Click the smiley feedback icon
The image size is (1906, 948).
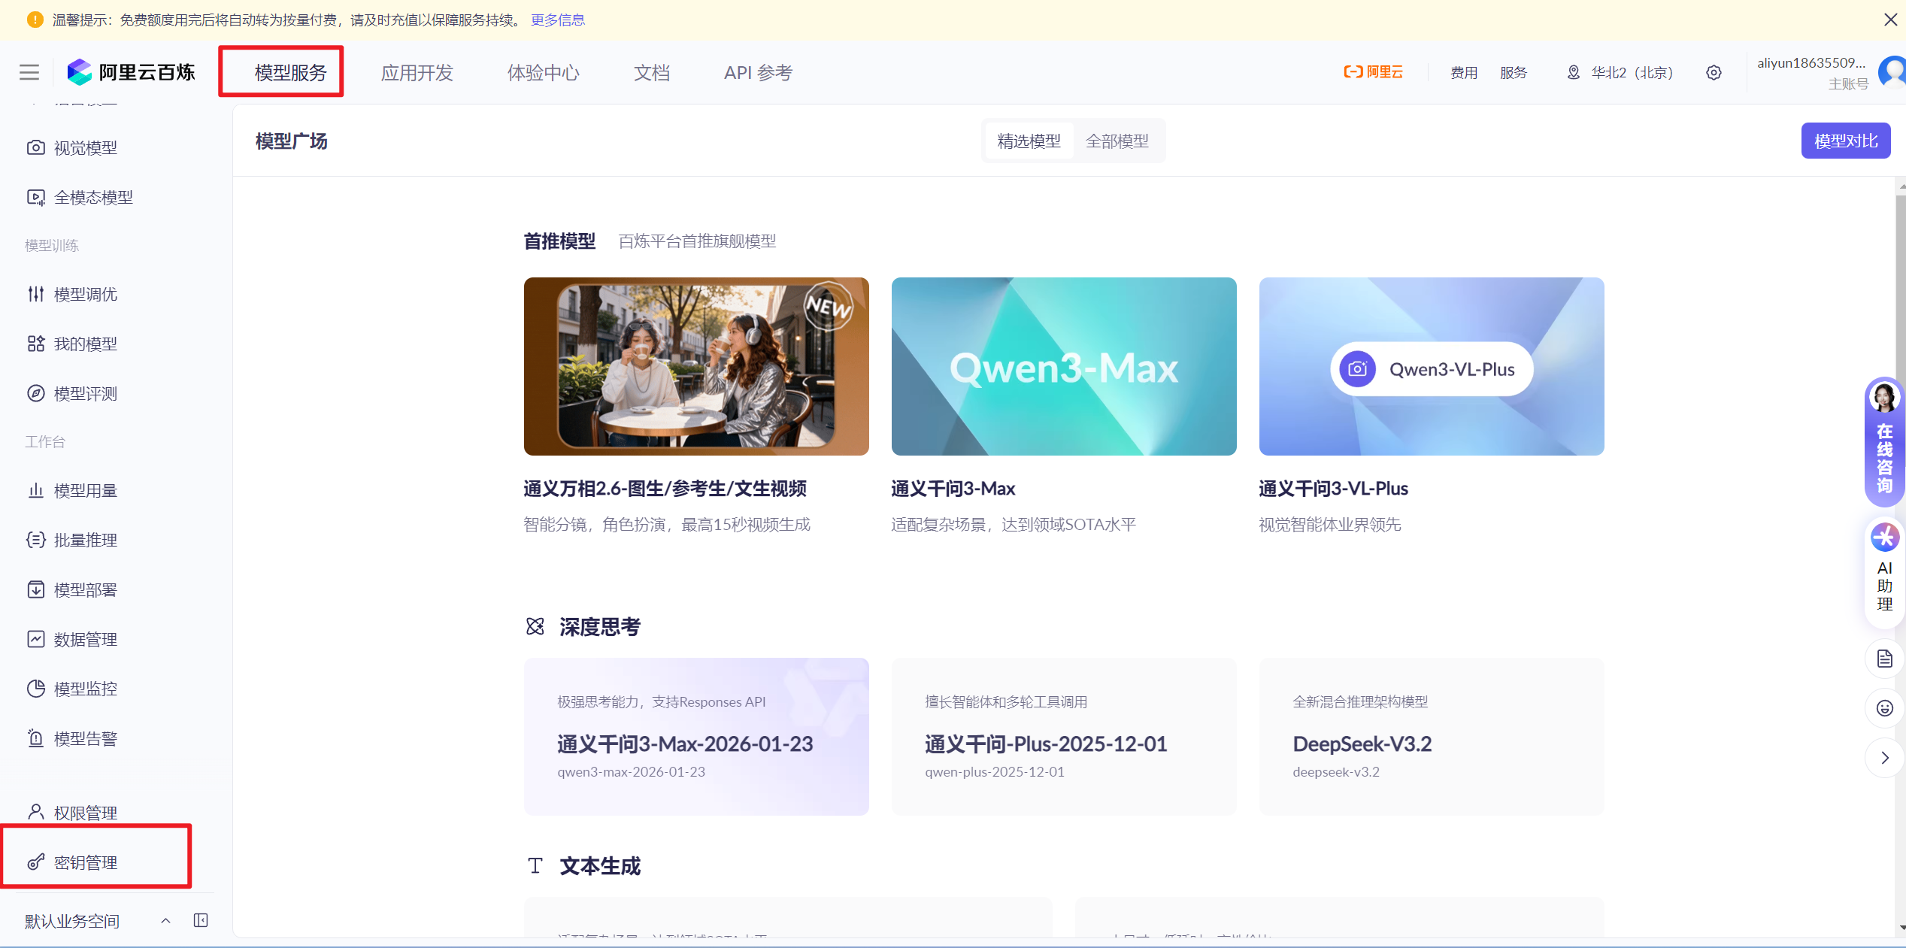pos(1884,708)
